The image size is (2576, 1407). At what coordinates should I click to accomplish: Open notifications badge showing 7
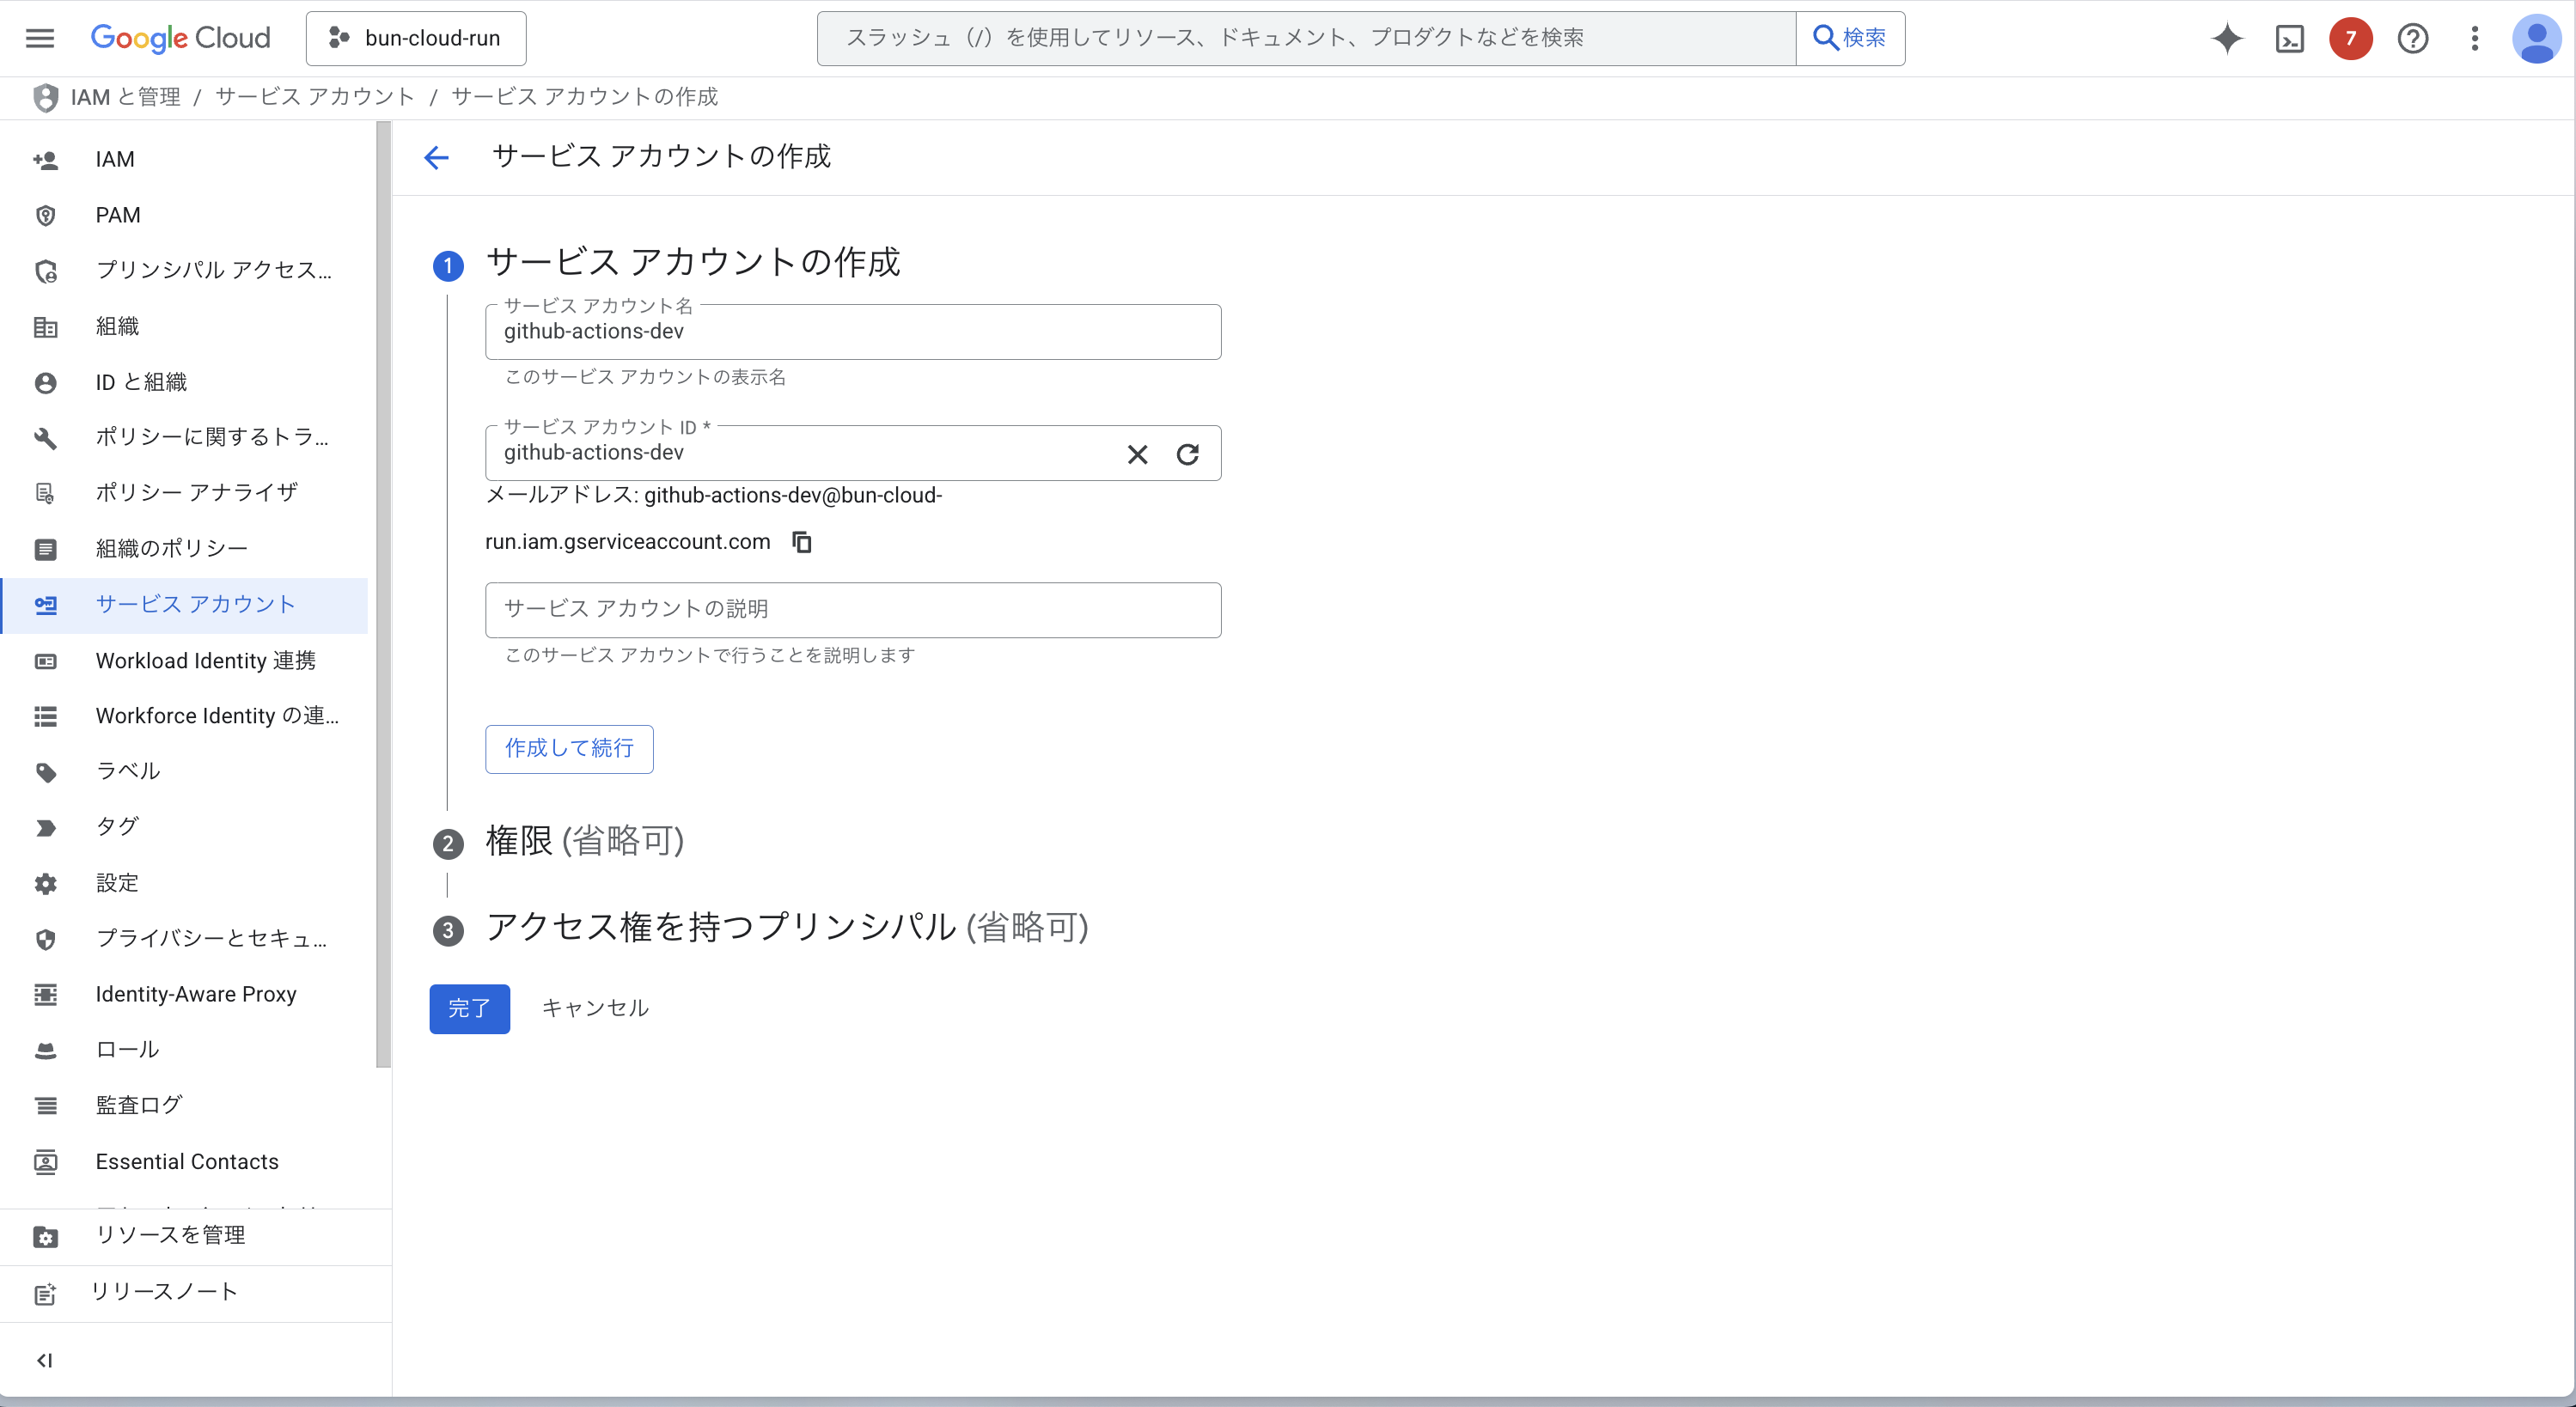2350,38
